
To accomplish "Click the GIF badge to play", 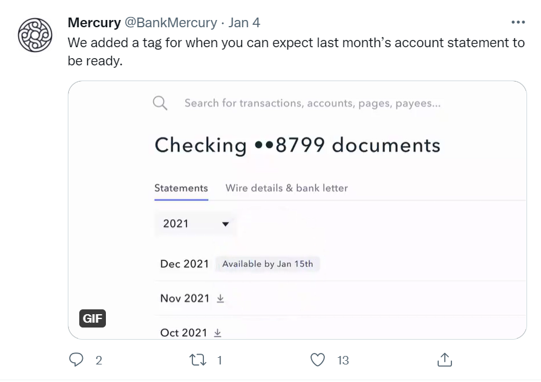I will [x=93, y=318].
